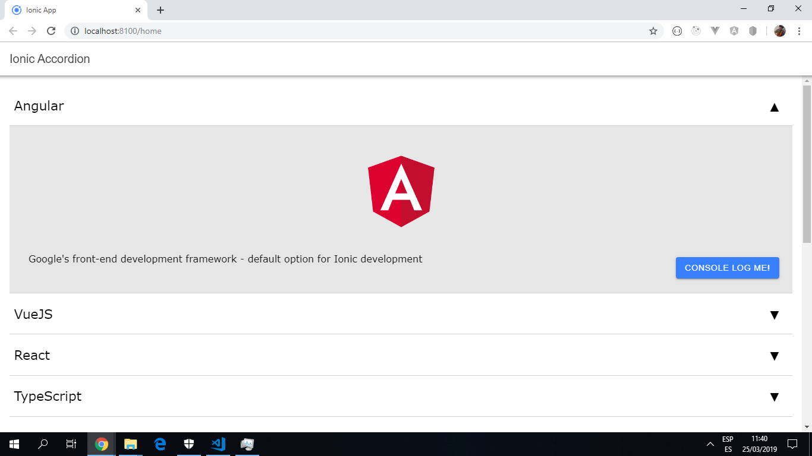Expand the TypeScript accordion arrow
Image resolution: width=812 pixels, height=456 pixels.
pos(774,397)
